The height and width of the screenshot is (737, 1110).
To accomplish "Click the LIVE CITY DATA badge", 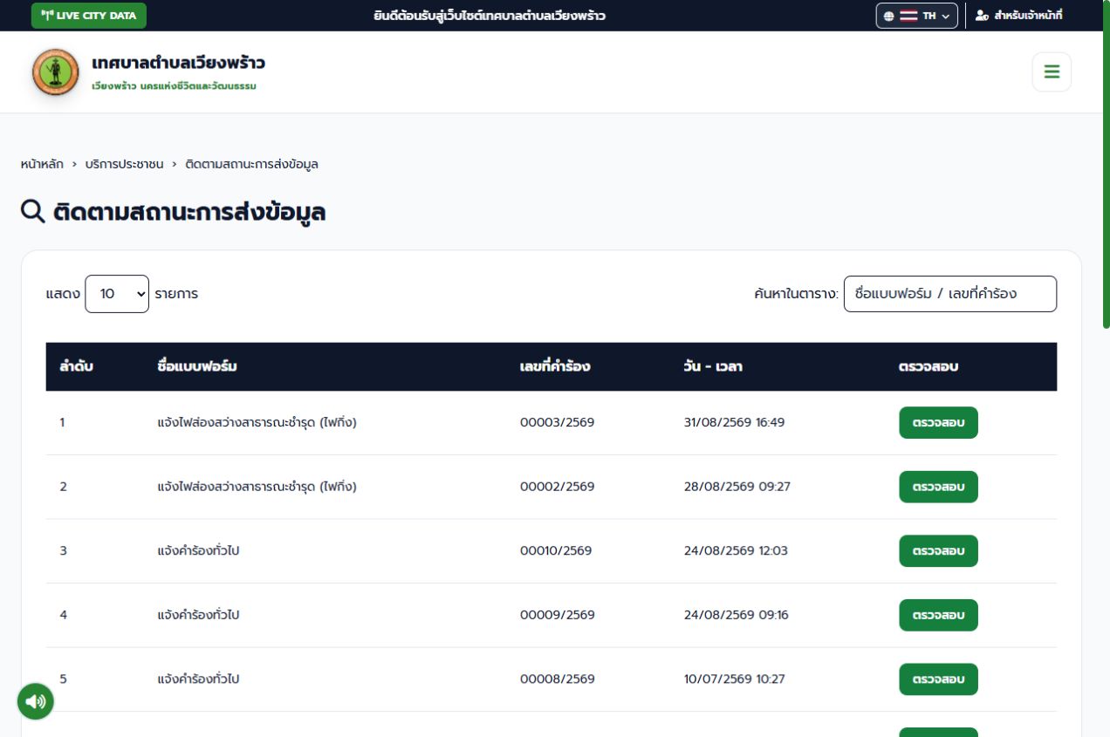I will pyautogui.click(x=89, y=16).
